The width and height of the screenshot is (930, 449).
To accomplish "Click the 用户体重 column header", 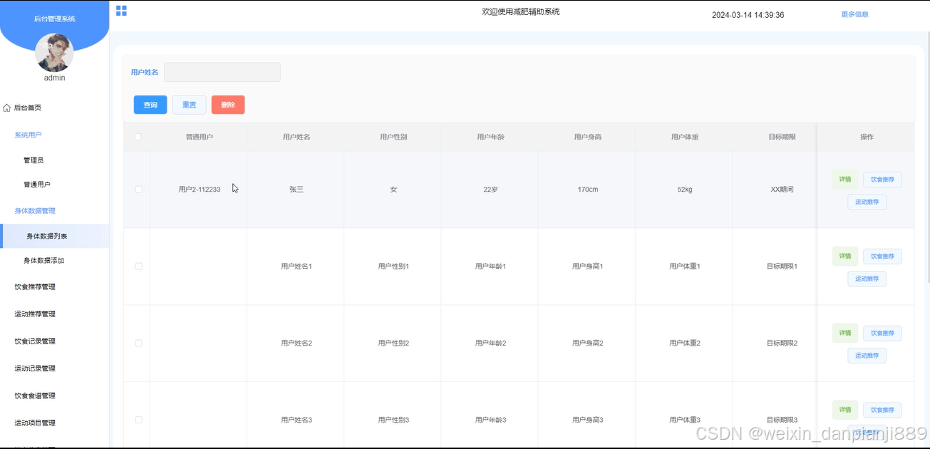I will (685, 137).
